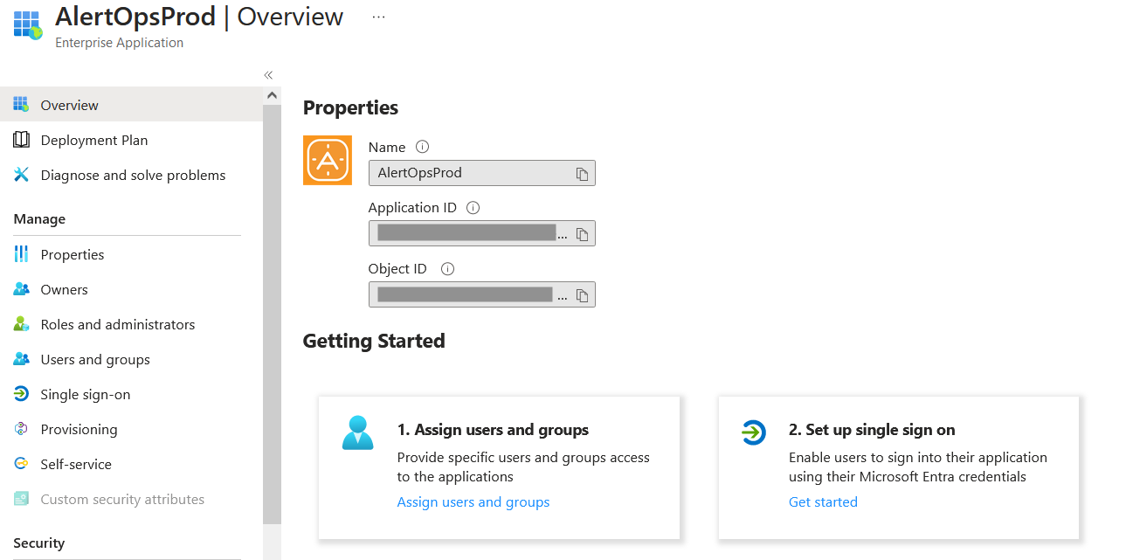Click the Enterprise Application icon in header

pyautogui.click(x=28, y=25)
